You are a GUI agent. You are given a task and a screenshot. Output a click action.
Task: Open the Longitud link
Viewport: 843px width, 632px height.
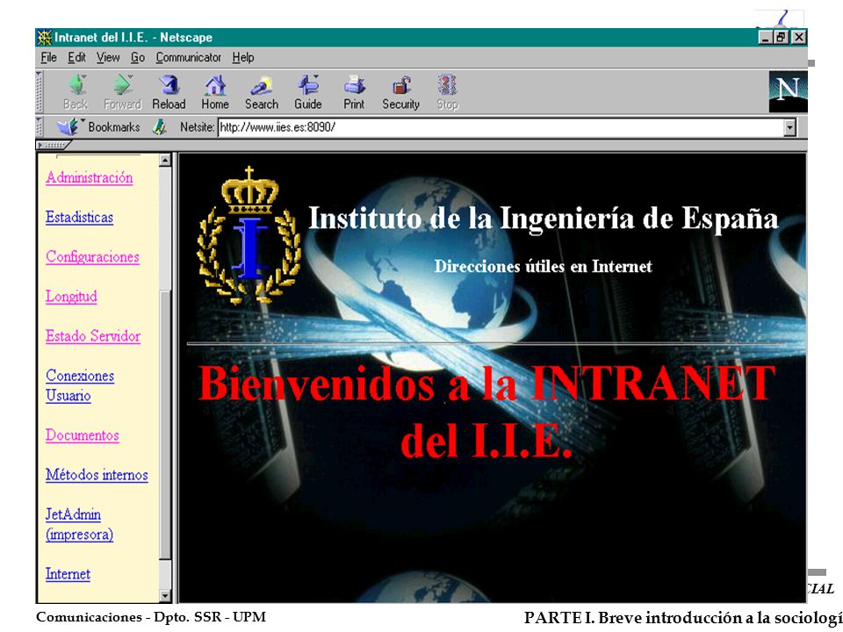pyautogui.click(x=71, y=297)
